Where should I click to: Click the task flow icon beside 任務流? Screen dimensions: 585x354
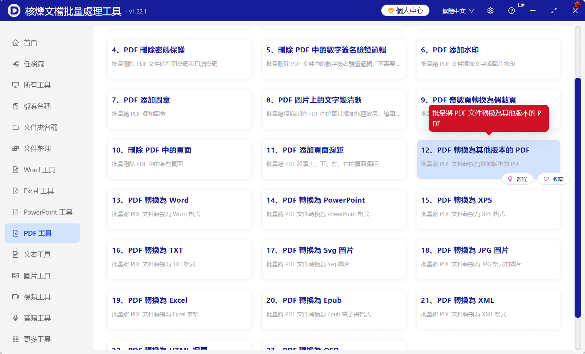coord(15,64)
